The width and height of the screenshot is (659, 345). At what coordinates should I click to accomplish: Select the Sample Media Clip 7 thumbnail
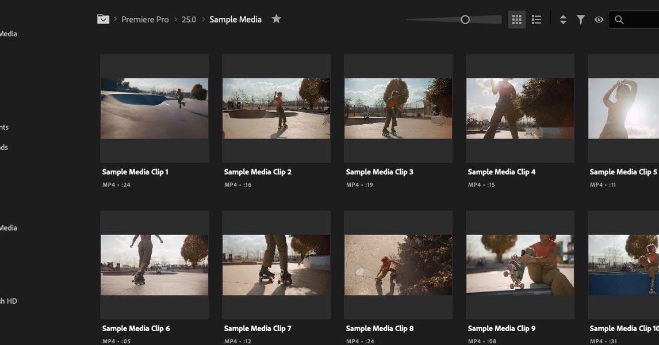coord(276,265)
